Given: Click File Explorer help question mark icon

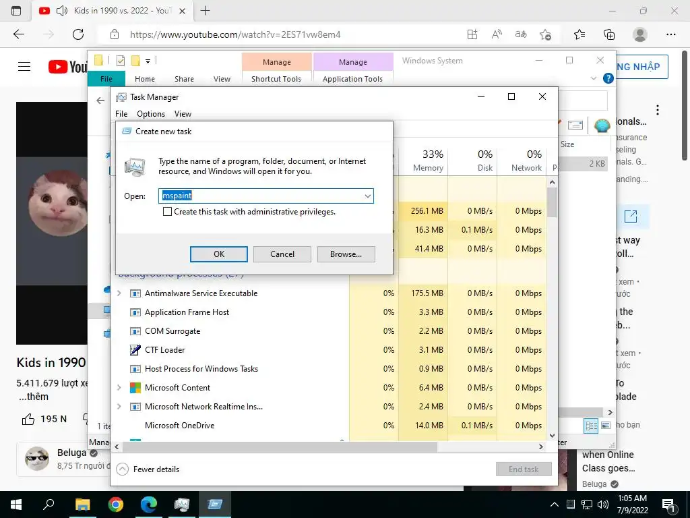Looking at the screenshot, I should pyautogui.click(x=608, y=78).
